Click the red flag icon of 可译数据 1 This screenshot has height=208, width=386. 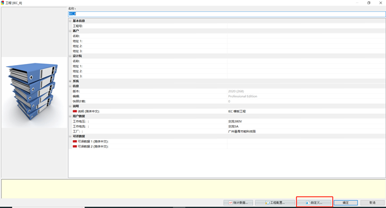point(75,141)
